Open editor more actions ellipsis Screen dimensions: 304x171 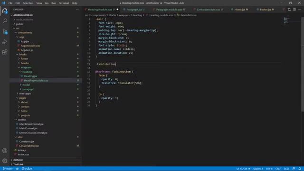click(x=300, y=9)
